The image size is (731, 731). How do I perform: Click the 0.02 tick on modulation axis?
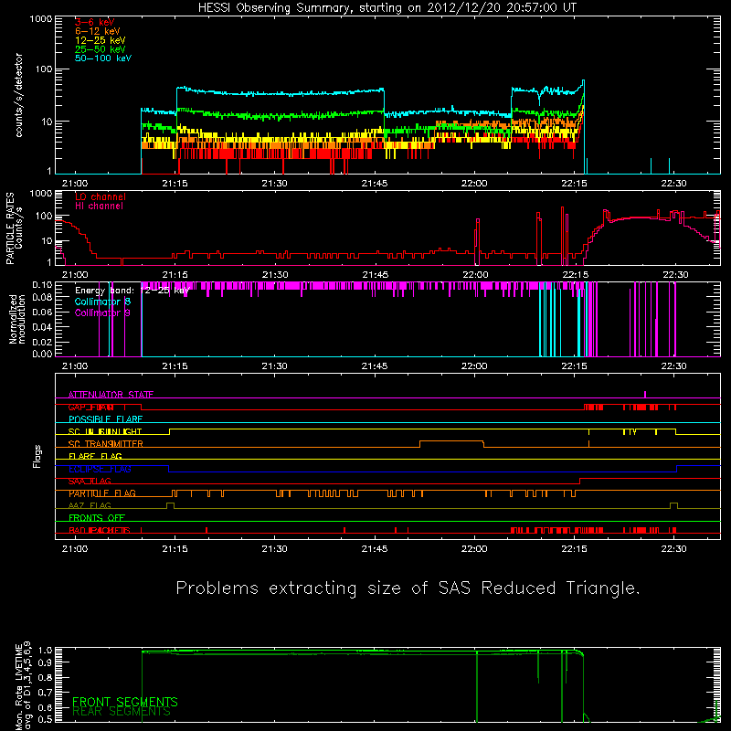pos(42,342)
